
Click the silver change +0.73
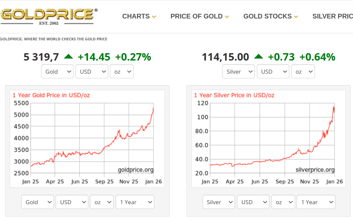pos(281,57)
